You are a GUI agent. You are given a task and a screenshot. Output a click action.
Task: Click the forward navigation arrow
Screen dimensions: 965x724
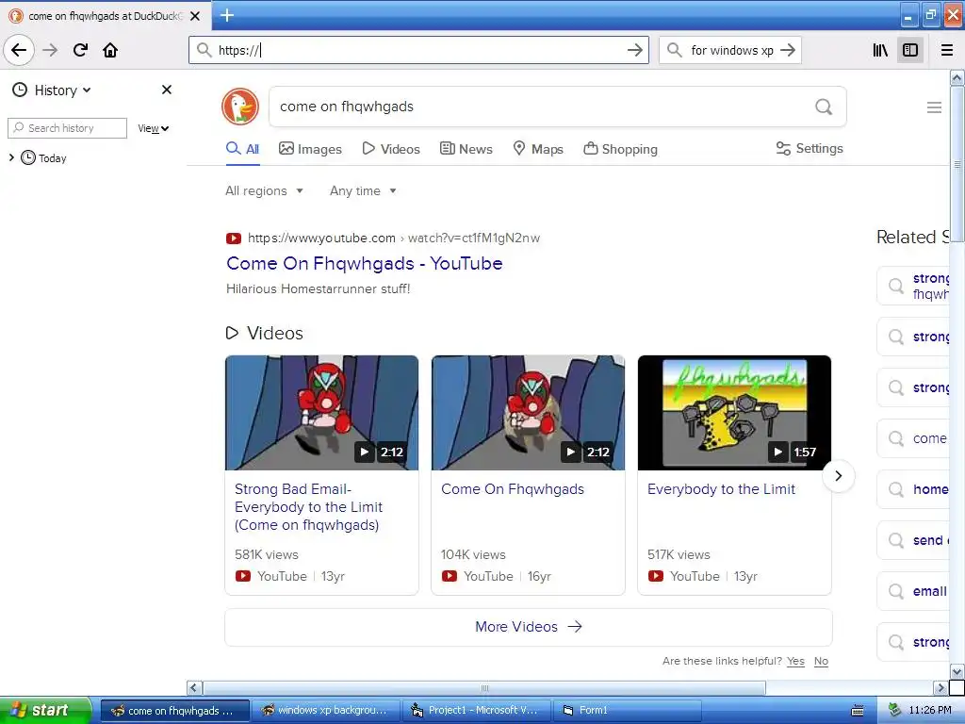click(50, 50)
